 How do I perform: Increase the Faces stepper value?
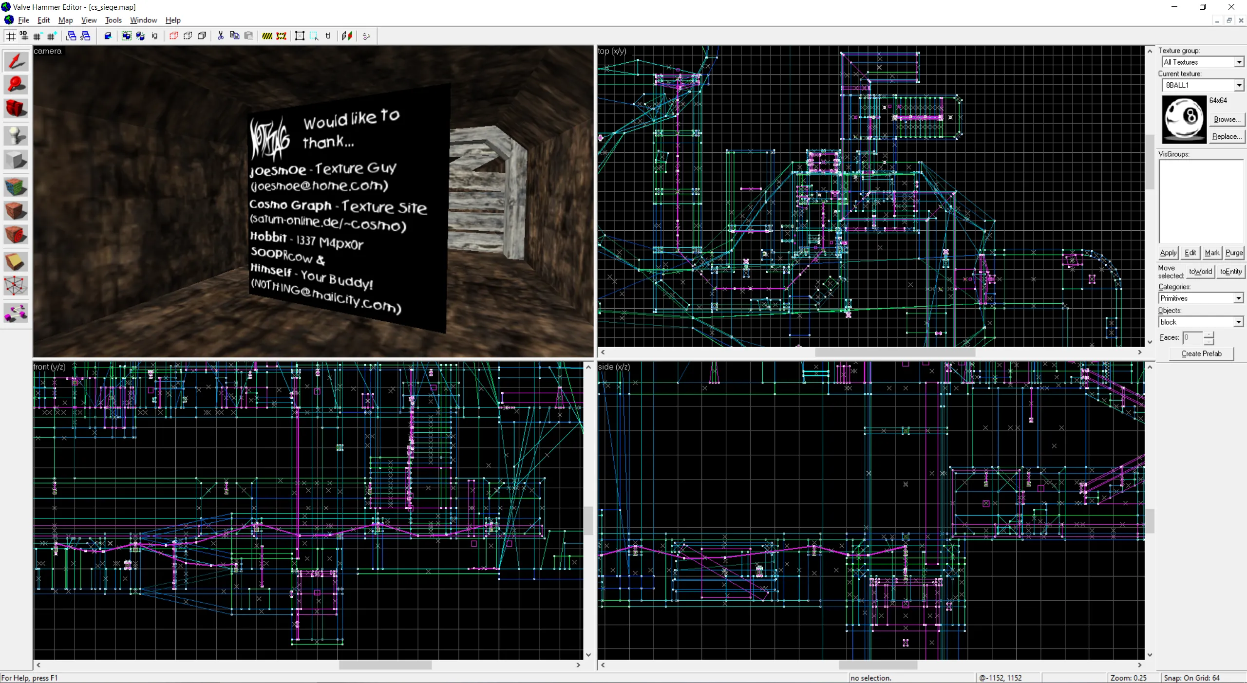1209,334
